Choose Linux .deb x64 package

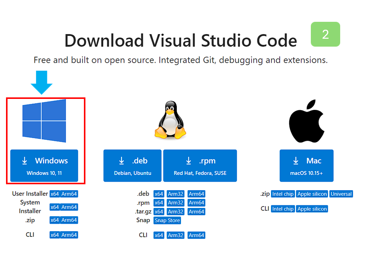(159, 194)
